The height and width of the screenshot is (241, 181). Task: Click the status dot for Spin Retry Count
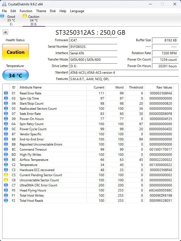6,124
